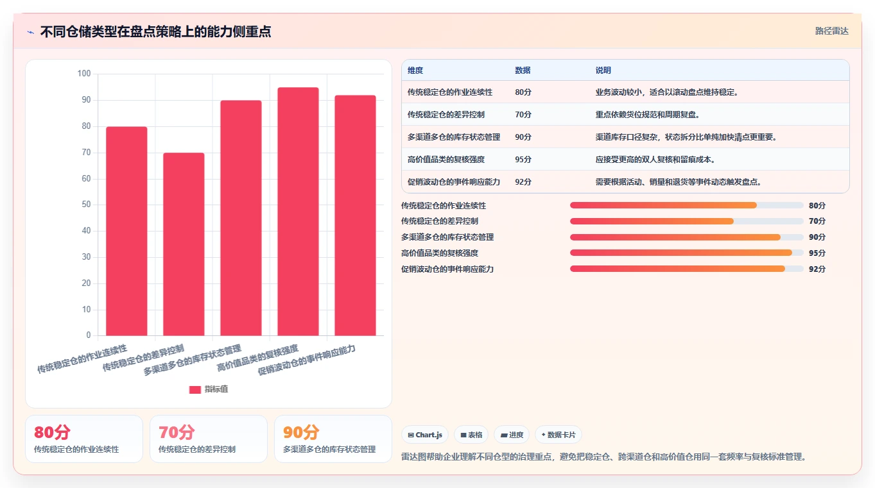Click the bar for 传统稳定仓的差异控制

point(184,244)
